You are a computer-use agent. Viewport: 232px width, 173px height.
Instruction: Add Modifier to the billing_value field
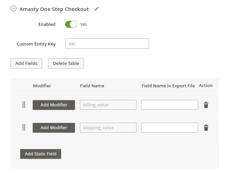[54, 105]
